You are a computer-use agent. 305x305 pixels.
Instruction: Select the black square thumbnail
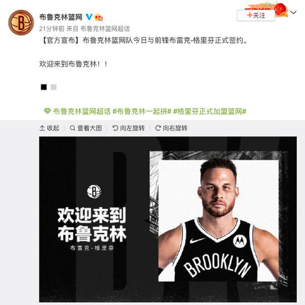(44, 87)
